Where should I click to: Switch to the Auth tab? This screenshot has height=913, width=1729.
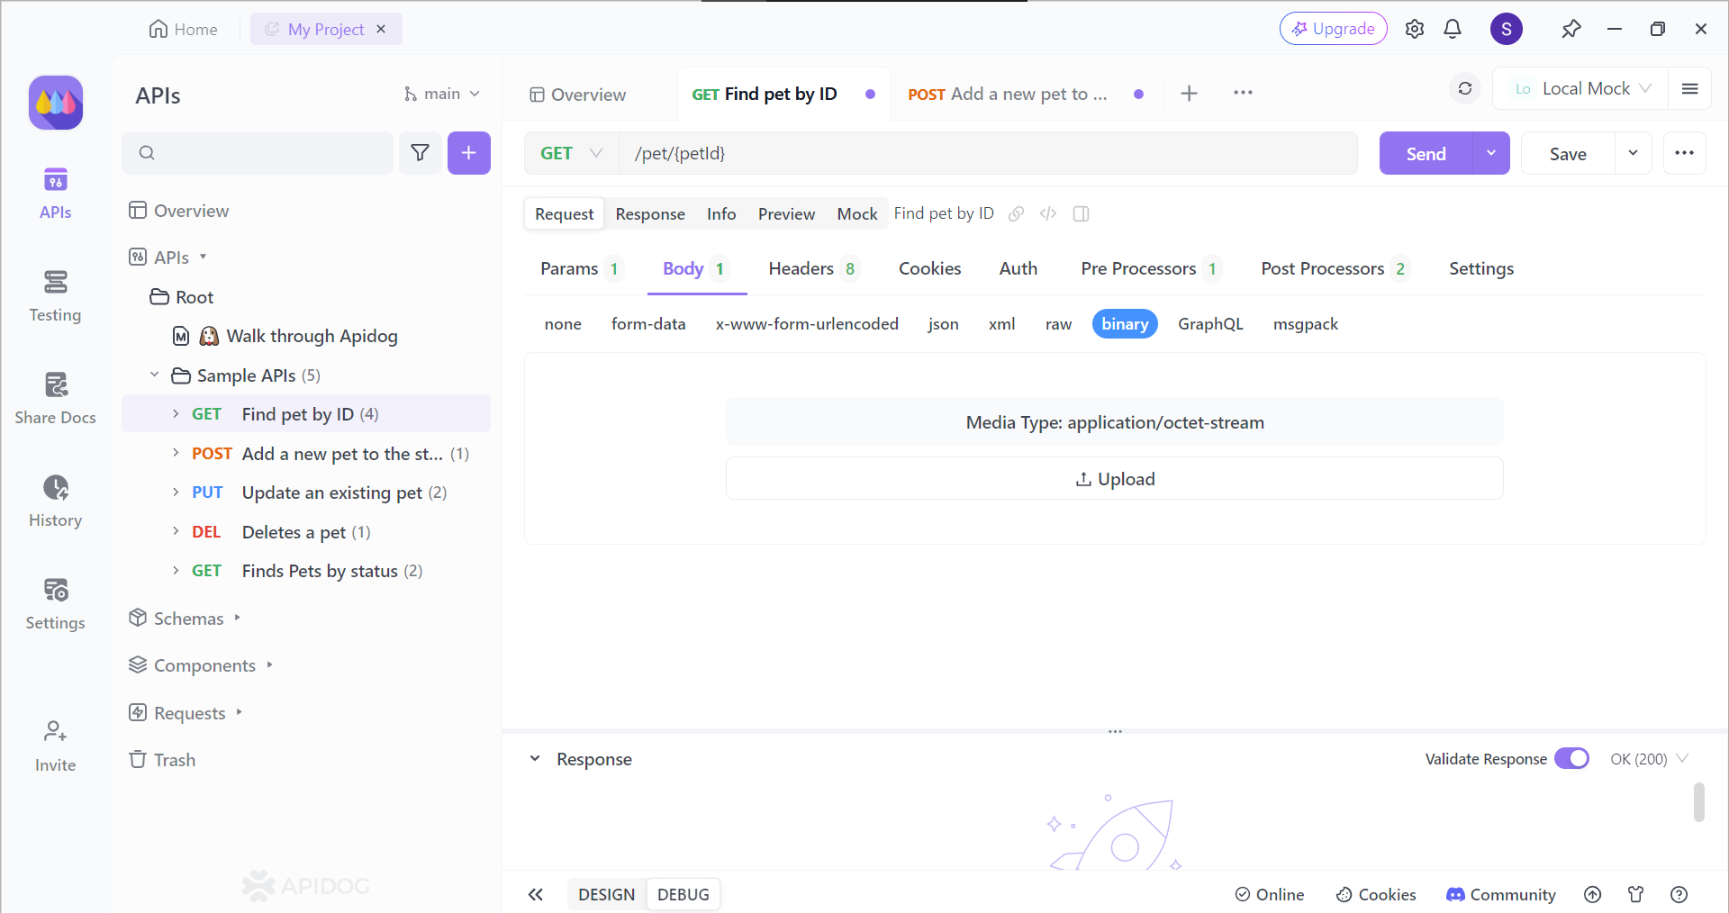[x=1018, y=268]
